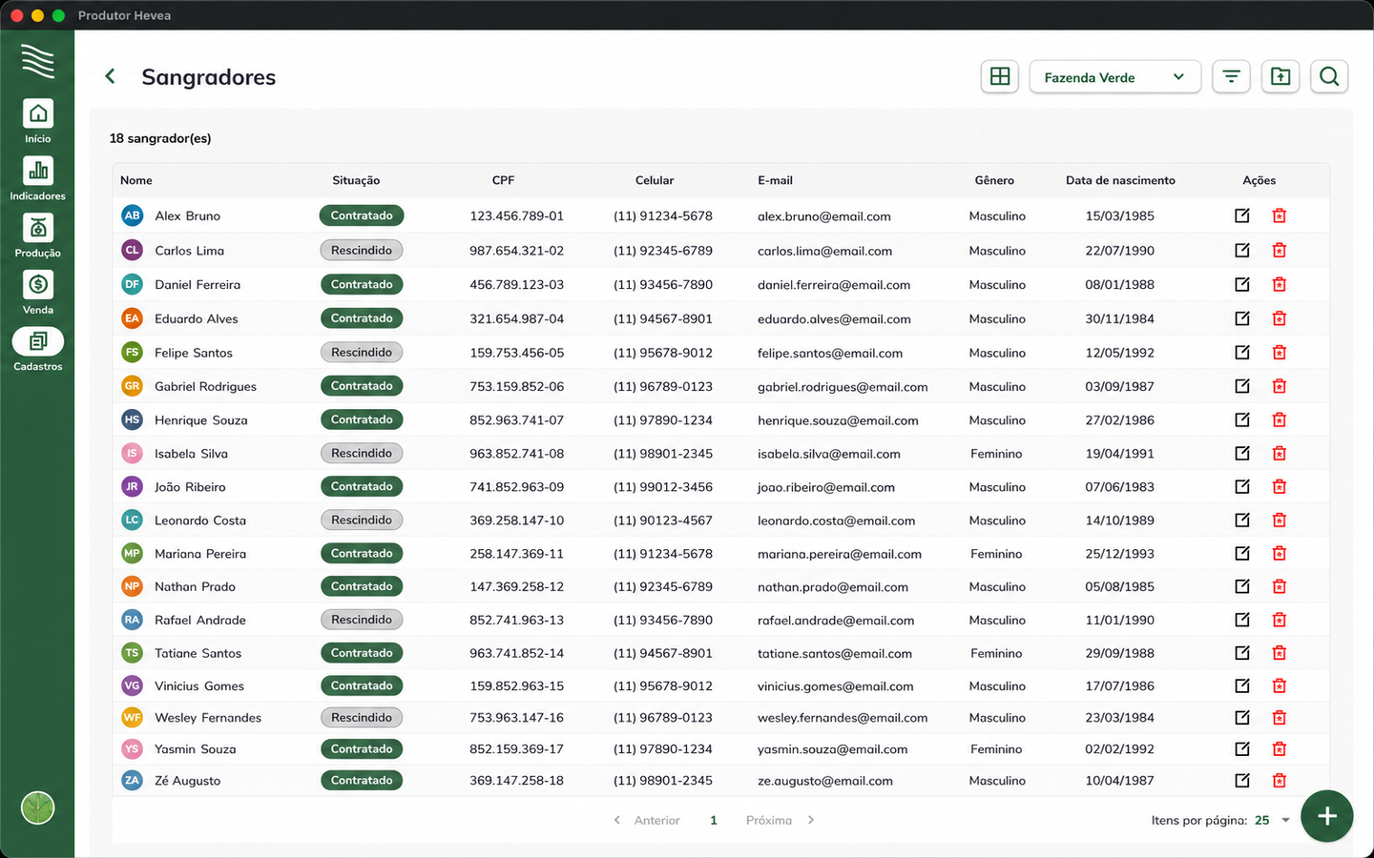Select the Contratado badge for Daniel Ferreira
1374x858 pixels.
362,284
